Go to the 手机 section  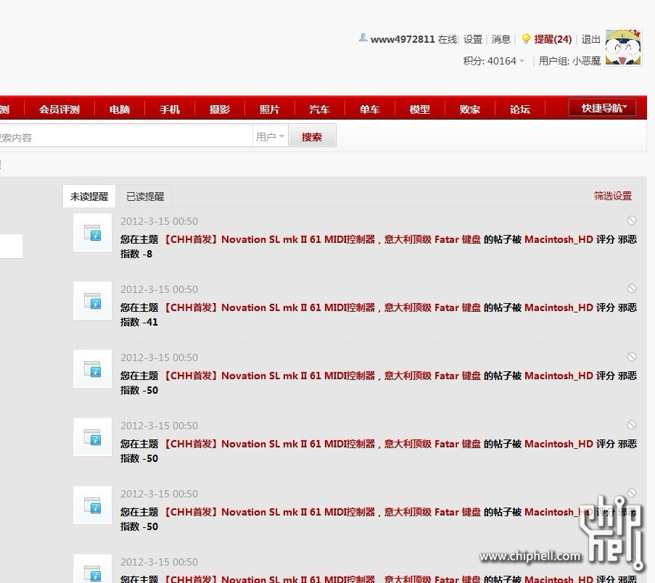click(170, 109)
